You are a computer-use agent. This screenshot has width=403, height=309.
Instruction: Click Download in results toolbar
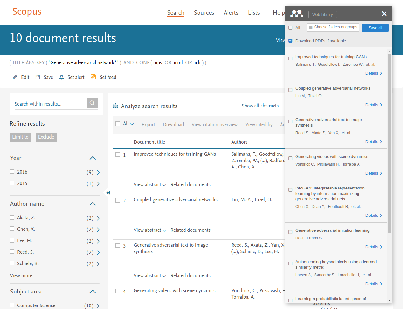point(173,125)
